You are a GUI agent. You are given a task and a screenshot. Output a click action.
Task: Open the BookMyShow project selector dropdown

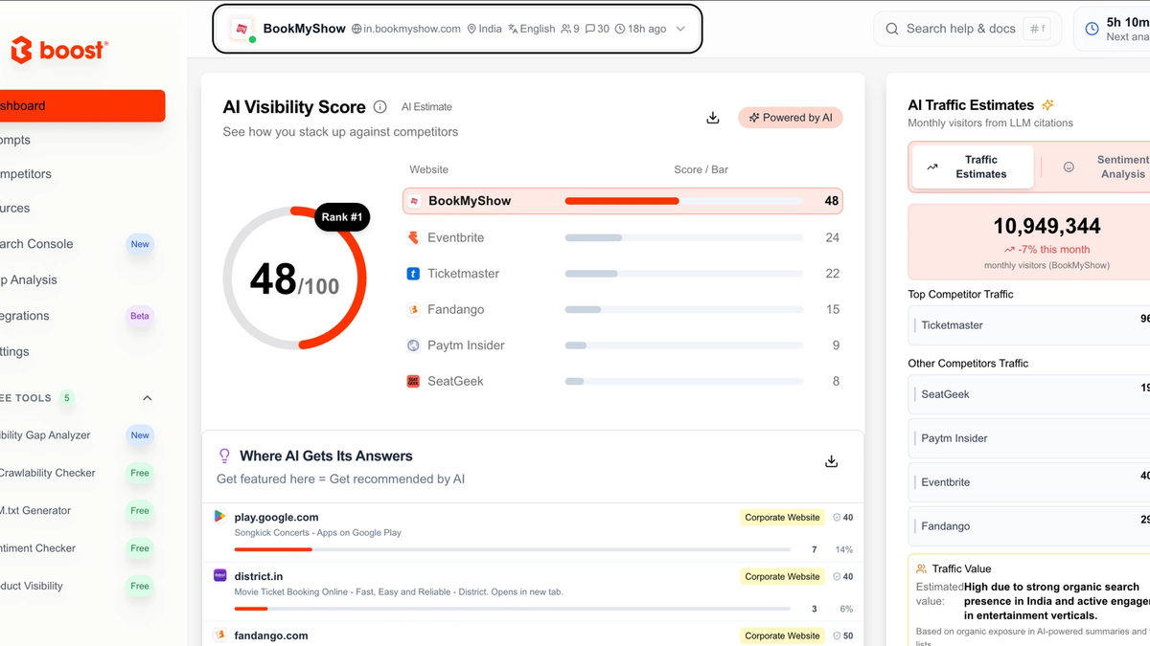coord(457,29)
